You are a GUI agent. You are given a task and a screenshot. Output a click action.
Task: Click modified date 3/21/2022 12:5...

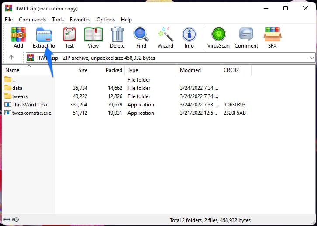[199, 113]
